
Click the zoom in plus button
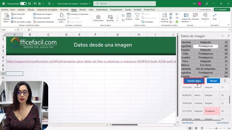click(224, 129)
